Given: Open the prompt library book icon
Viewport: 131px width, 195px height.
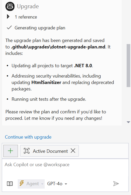Looking at the screenshot, I should point(10,184).
